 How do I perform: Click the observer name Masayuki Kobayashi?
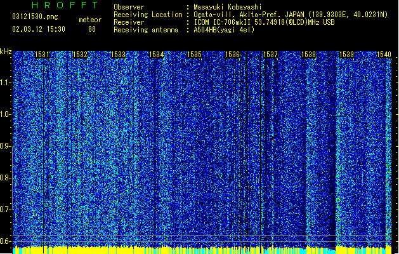click(x=228, y=7)
